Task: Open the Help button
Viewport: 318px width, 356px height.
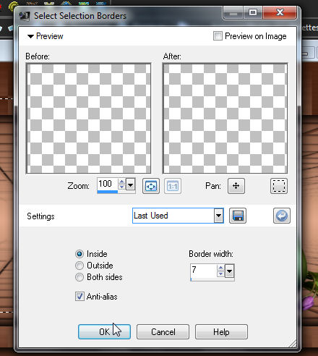Action: click(x=221, y=332)
